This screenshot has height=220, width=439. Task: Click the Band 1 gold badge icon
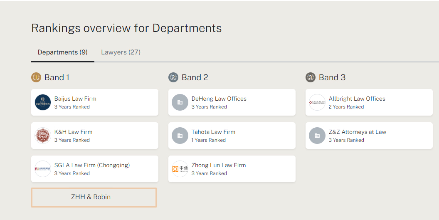[x=36, y=77]
